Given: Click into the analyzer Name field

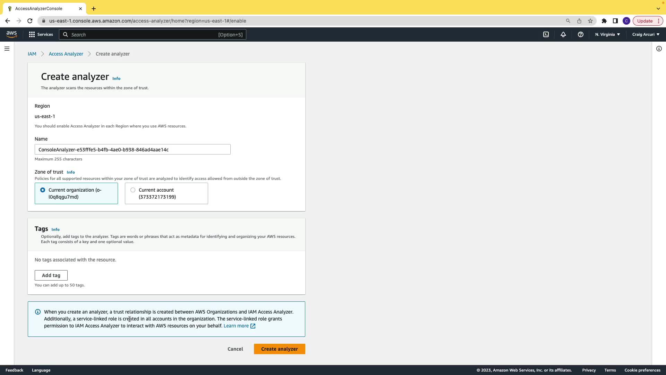Looking at the screenshot, I should click(133, 149).
